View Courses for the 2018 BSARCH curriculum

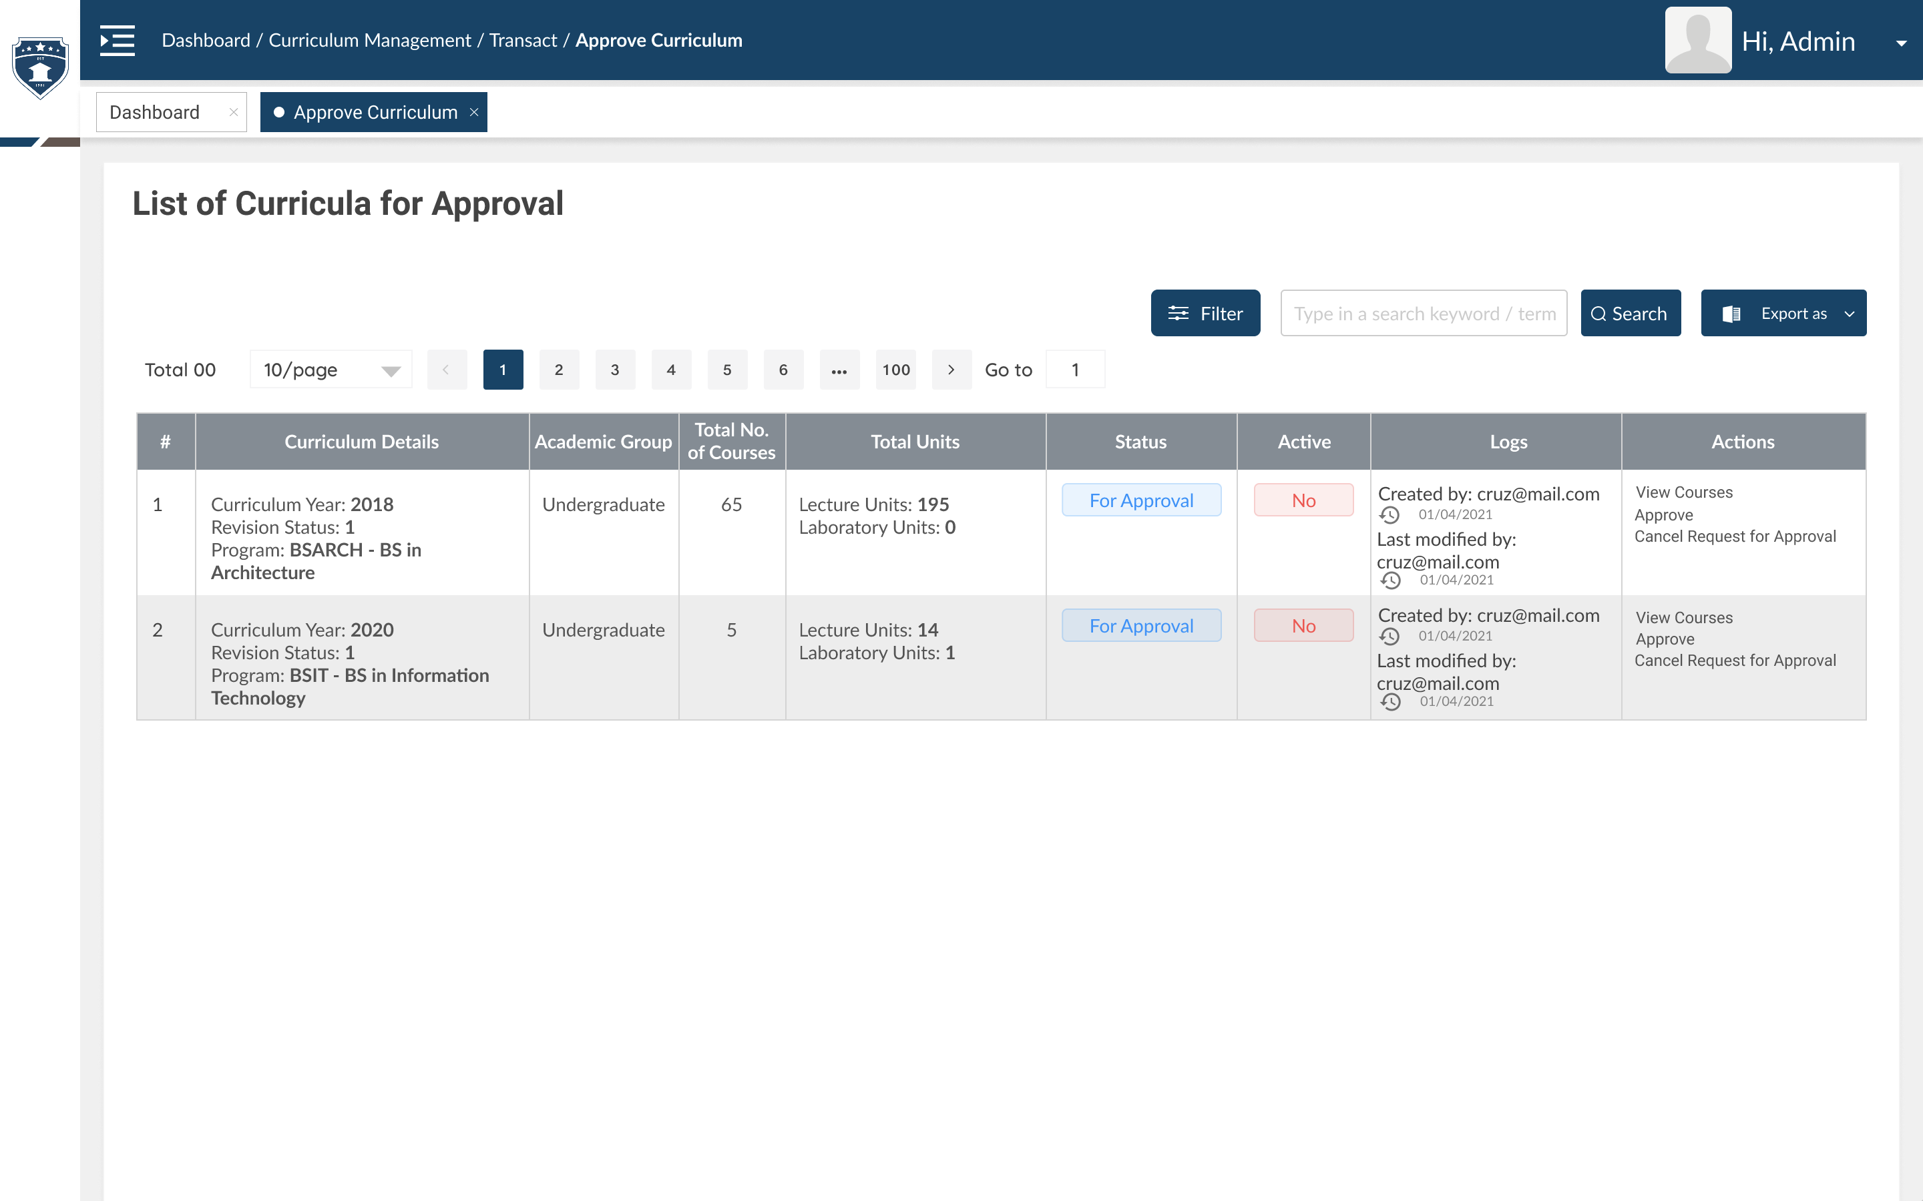tap(1684, 492)
